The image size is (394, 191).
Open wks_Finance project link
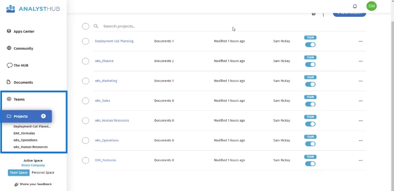pos(104,61)
